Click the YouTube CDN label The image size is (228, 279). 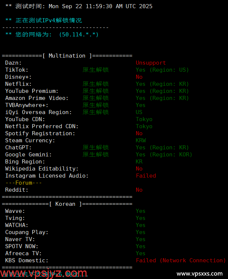(x=25, y=119)
